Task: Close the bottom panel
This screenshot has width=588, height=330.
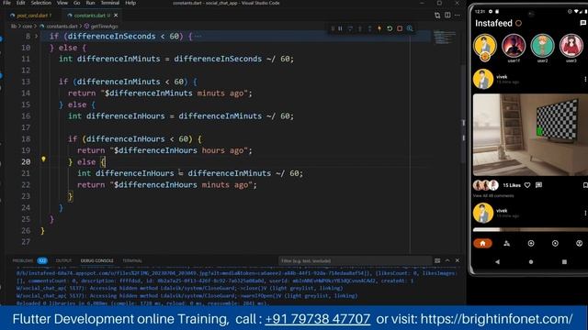Action: pyautogui.click(x=458, y=260)
